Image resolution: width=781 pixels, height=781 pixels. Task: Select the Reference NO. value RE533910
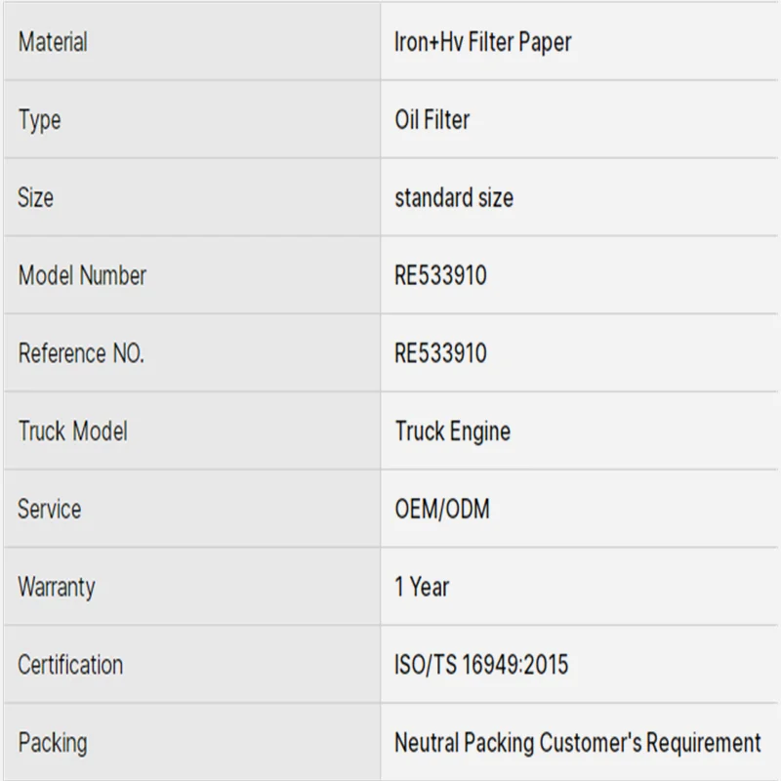[440, 353]
